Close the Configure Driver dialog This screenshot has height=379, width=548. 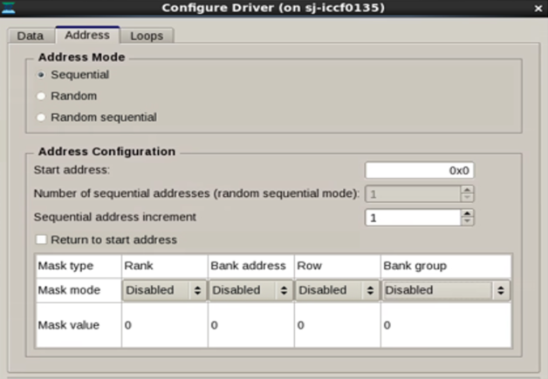pos(538,8)
